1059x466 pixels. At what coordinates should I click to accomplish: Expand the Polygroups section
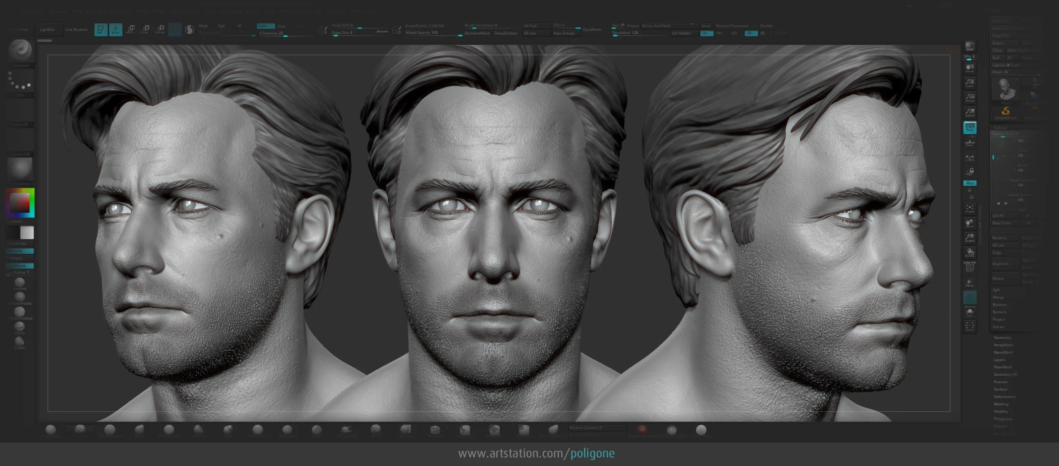click(x=1003, y=419)
